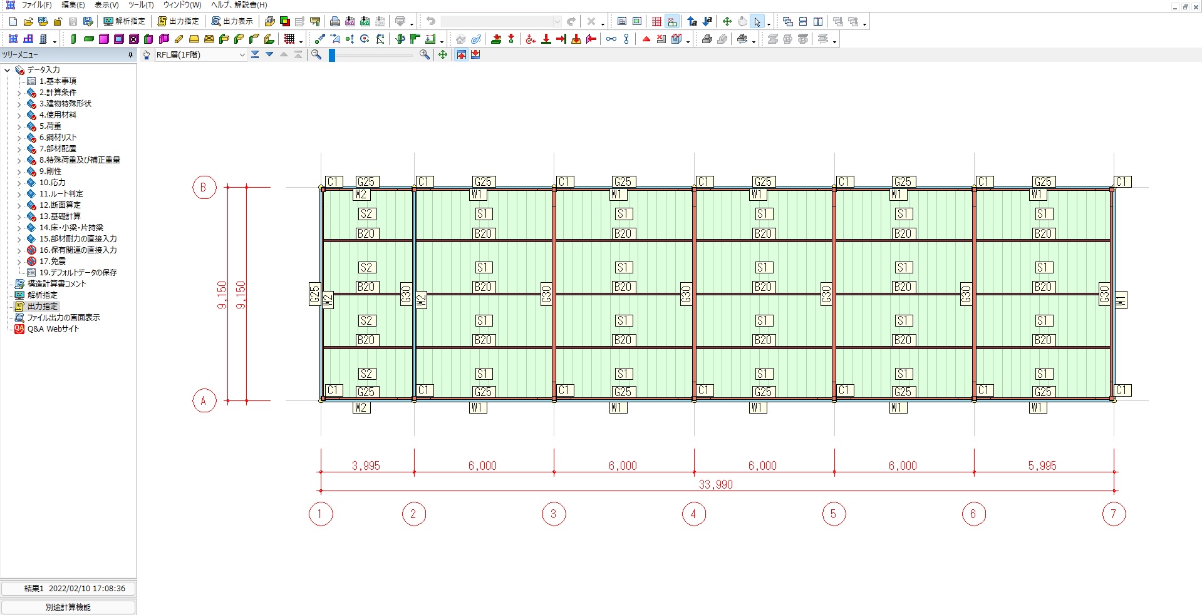Click the move down one floor arrow
This screenshot has height=615, width=1202.
click(x=269, y=55)
